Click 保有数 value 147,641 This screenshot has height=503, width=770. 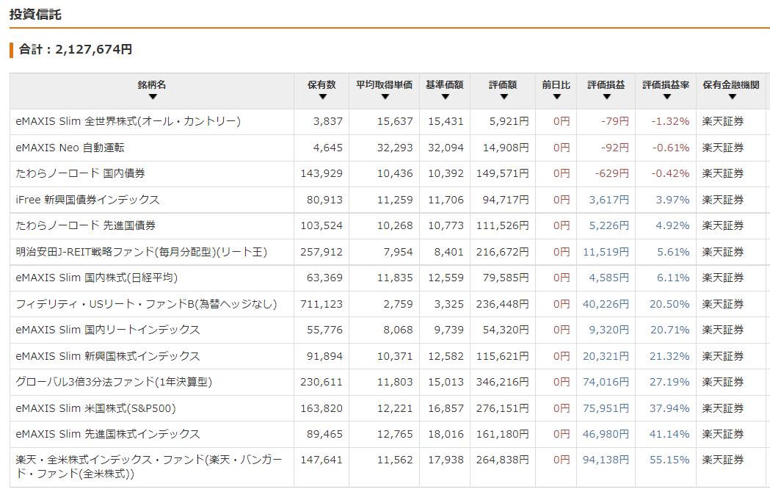[x=322, y=460]
